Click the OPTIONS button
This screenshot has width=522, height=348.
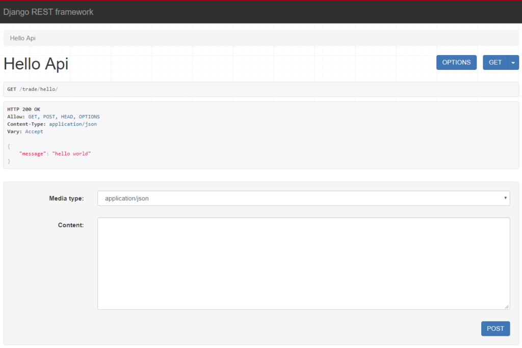click(x=456, y=62)
